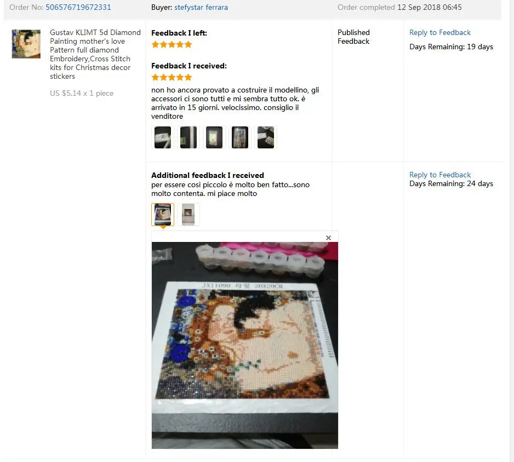Open order number 506576719672331
This screenshot has width=514, height=462.
pos(78,7)
